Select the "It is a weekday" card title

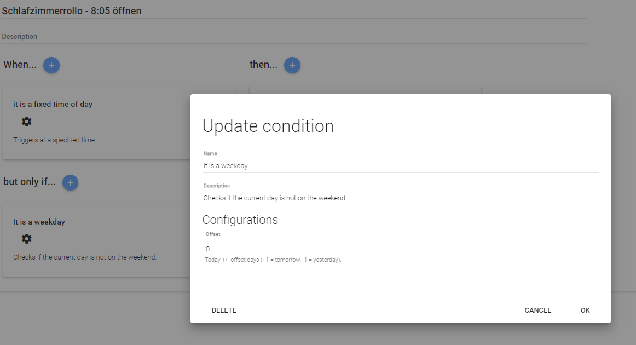pos(39,222)
